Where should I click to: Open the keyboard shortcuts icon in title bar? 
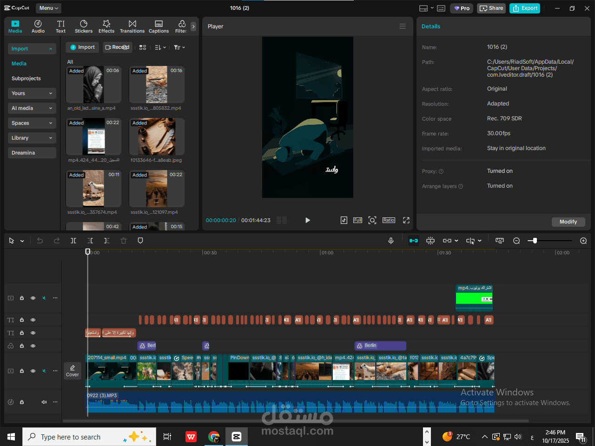tap(441, 8)
